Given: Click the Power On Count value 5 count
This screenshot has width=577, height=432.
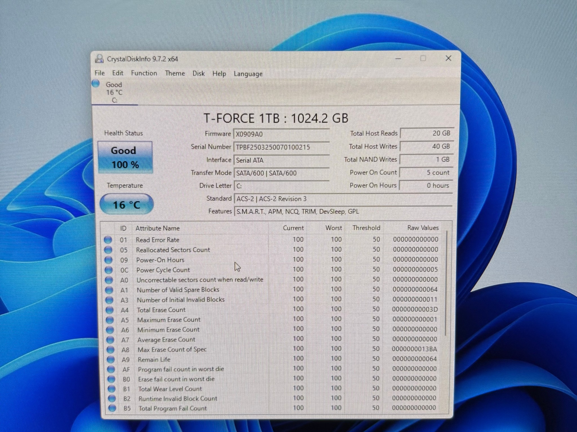Looking at the screenshot, I should coord(426,172).
